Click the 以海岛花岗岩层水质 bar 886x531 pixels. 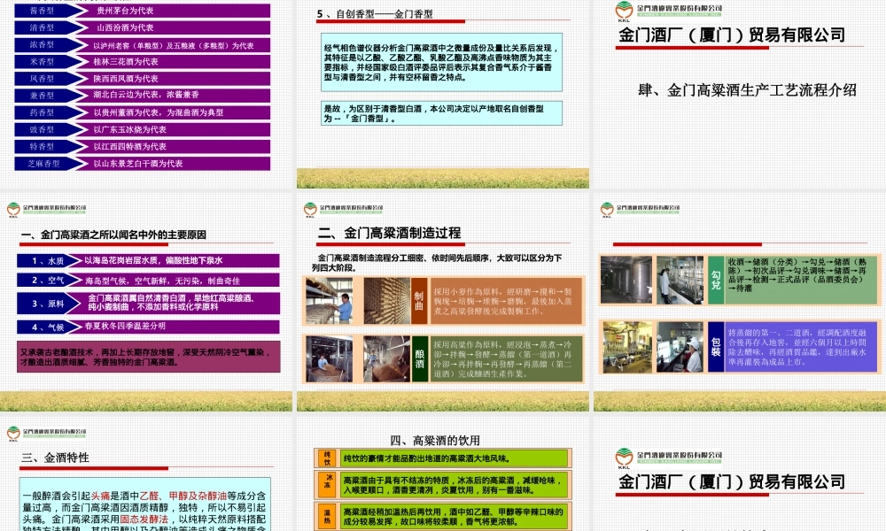[177, 261]
